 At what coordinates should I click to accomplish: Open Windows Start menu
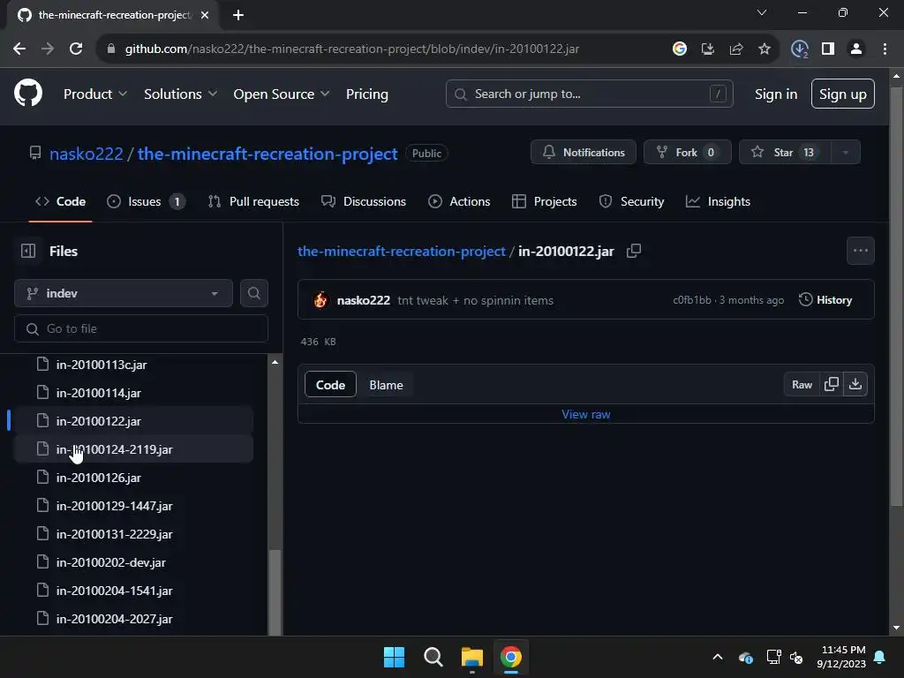395,657
